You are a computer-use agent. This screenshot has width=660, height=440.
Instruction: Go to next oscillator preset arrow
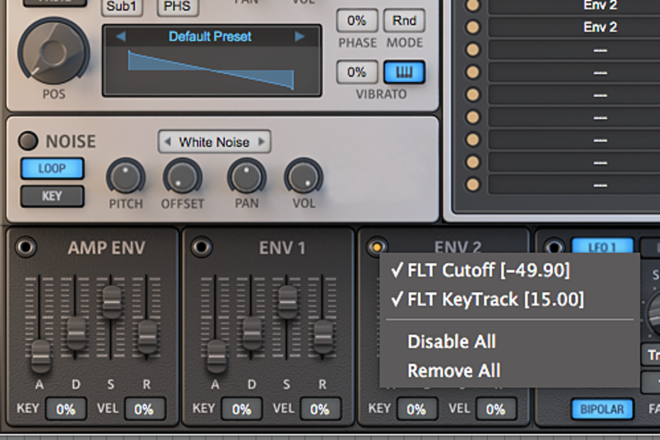[300, 37]
